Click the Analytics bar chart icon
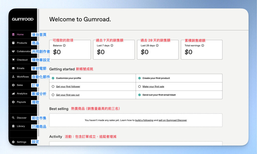Viewport: 257px width, 154px height. coord(13,93)
